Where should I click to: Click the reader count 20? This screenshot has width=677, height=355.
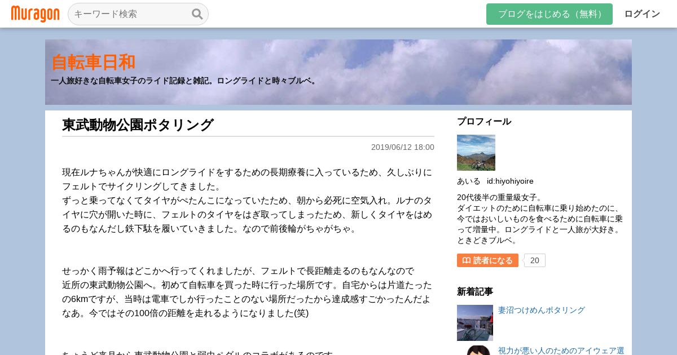tap(534, 260)
